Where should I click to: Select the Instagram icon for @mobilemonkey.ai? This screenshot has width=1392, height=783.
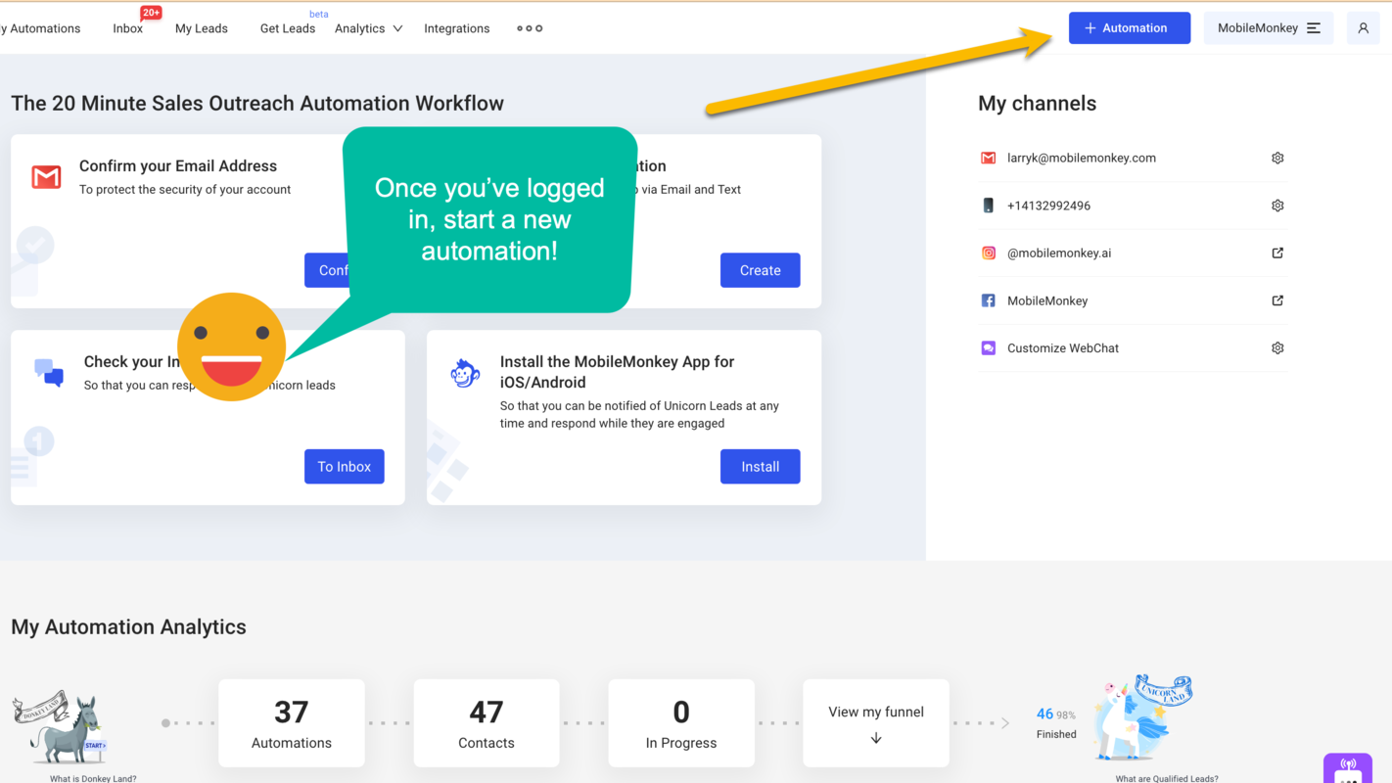(988, 253)
